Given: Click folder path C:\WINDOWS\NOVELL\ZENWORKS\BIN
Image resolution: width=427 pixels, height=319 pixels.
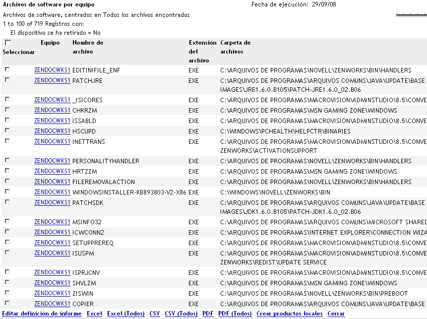Looking at the screenshot, I should click(x=275, y=192).
